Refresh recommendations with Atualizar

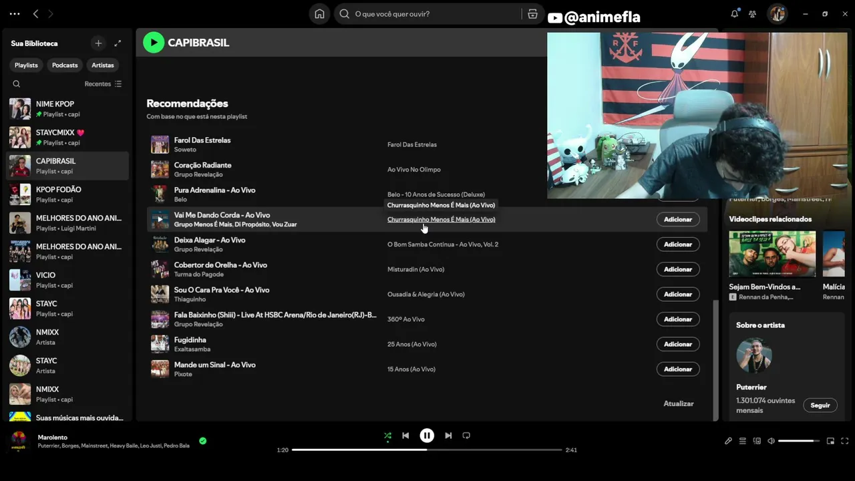(x=679, y=404)
